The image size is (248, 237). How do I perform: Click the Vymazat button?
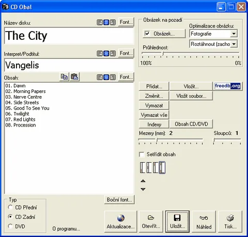[x=154, y=105]
